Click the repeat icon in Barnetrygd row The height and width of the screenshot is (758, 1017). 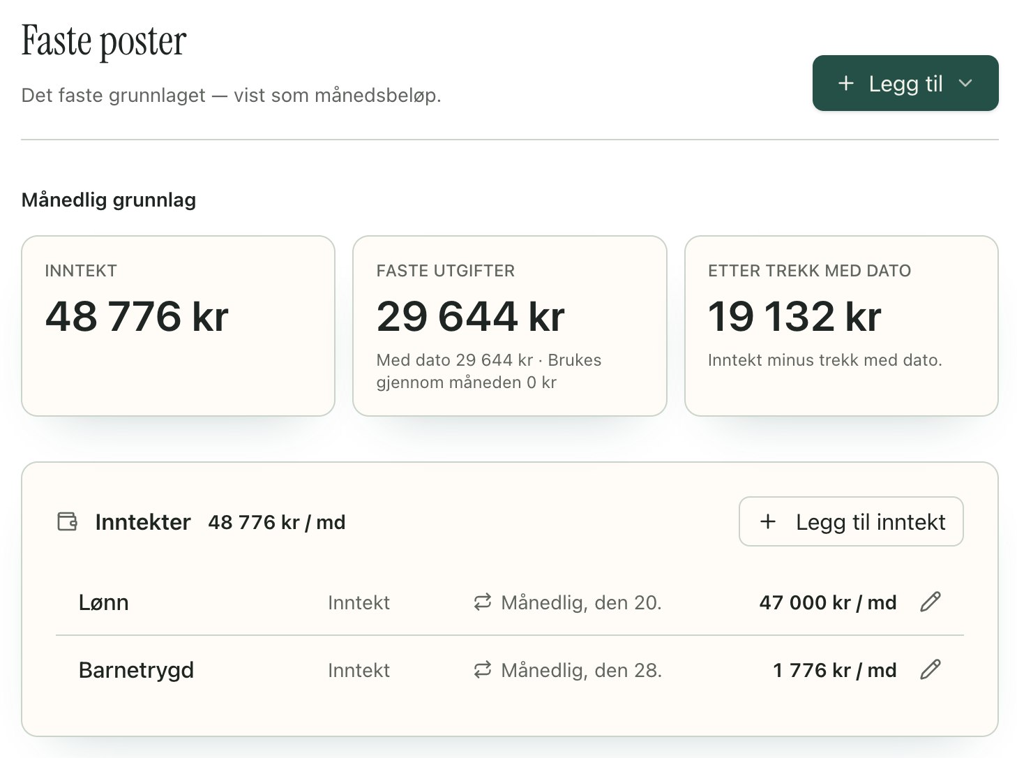[x=483, y=670]
